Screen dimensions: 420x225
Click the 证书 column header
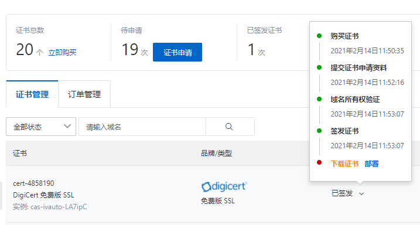pos(20,153)
